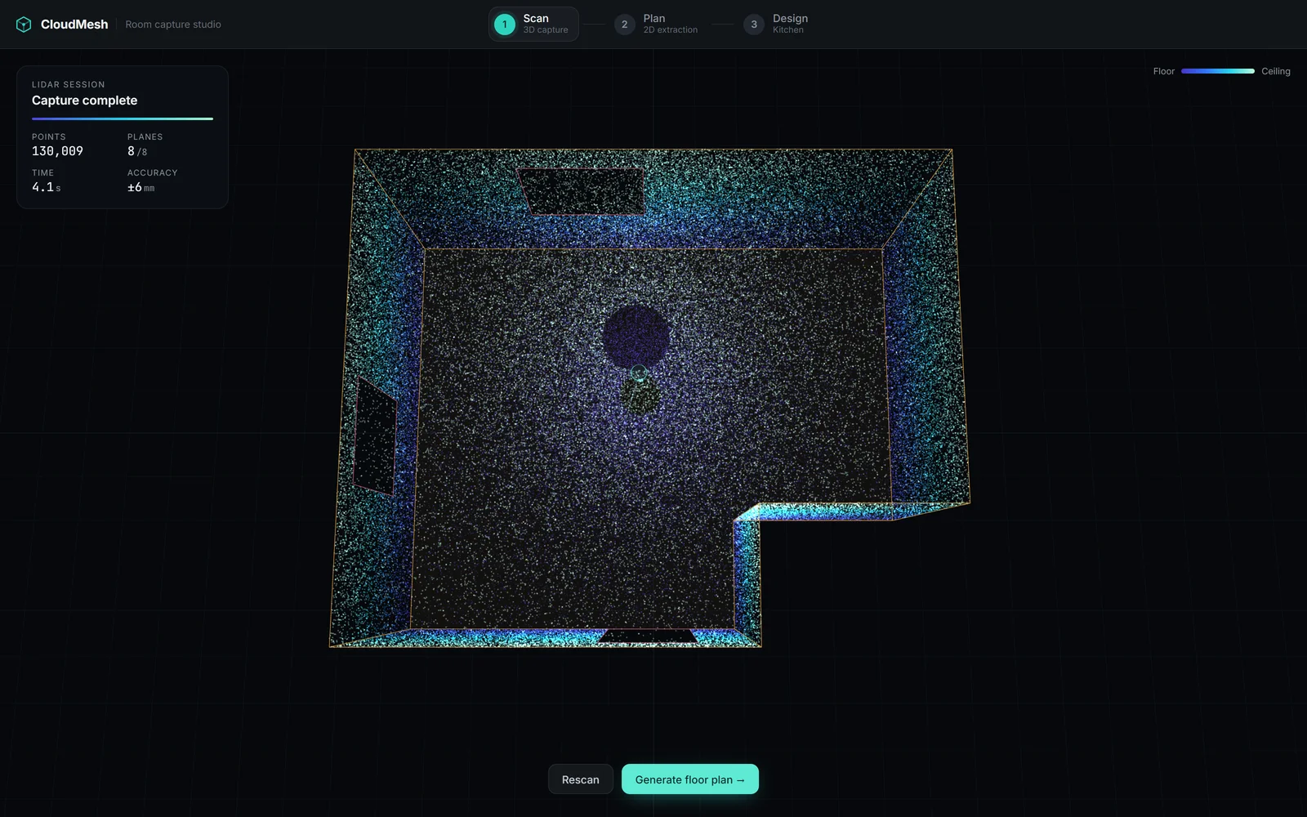This screenshot has height=817, width=1307.
Task: Click the Ceiling legend label
Action: tap(1276, 71)
